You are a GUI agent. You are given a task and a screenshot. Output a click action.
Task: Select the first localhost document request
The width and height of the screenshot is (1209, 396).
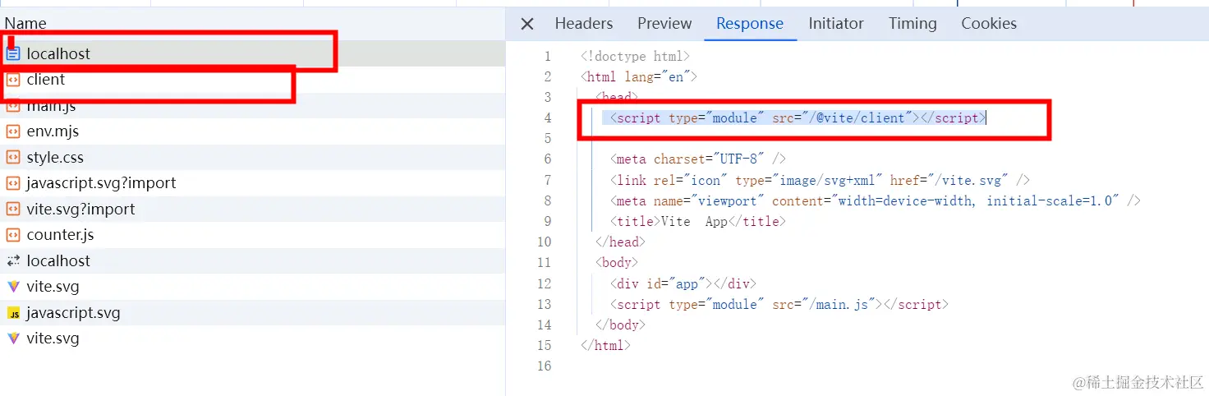click(x=252, y=54)
